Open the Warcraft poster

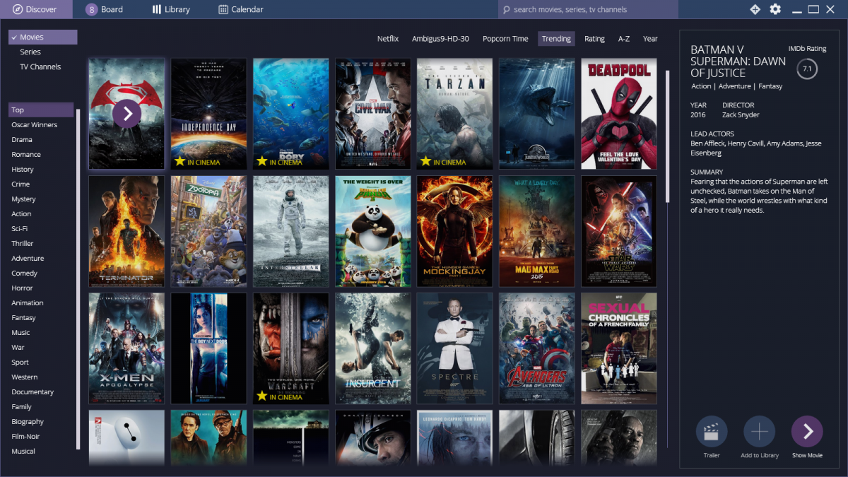[x=290, y=348]
